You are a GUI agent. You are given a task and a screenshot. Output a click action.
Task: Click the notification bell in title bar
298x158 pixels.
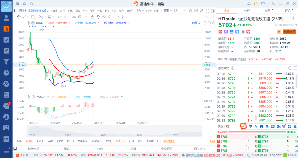click(25, 4)
